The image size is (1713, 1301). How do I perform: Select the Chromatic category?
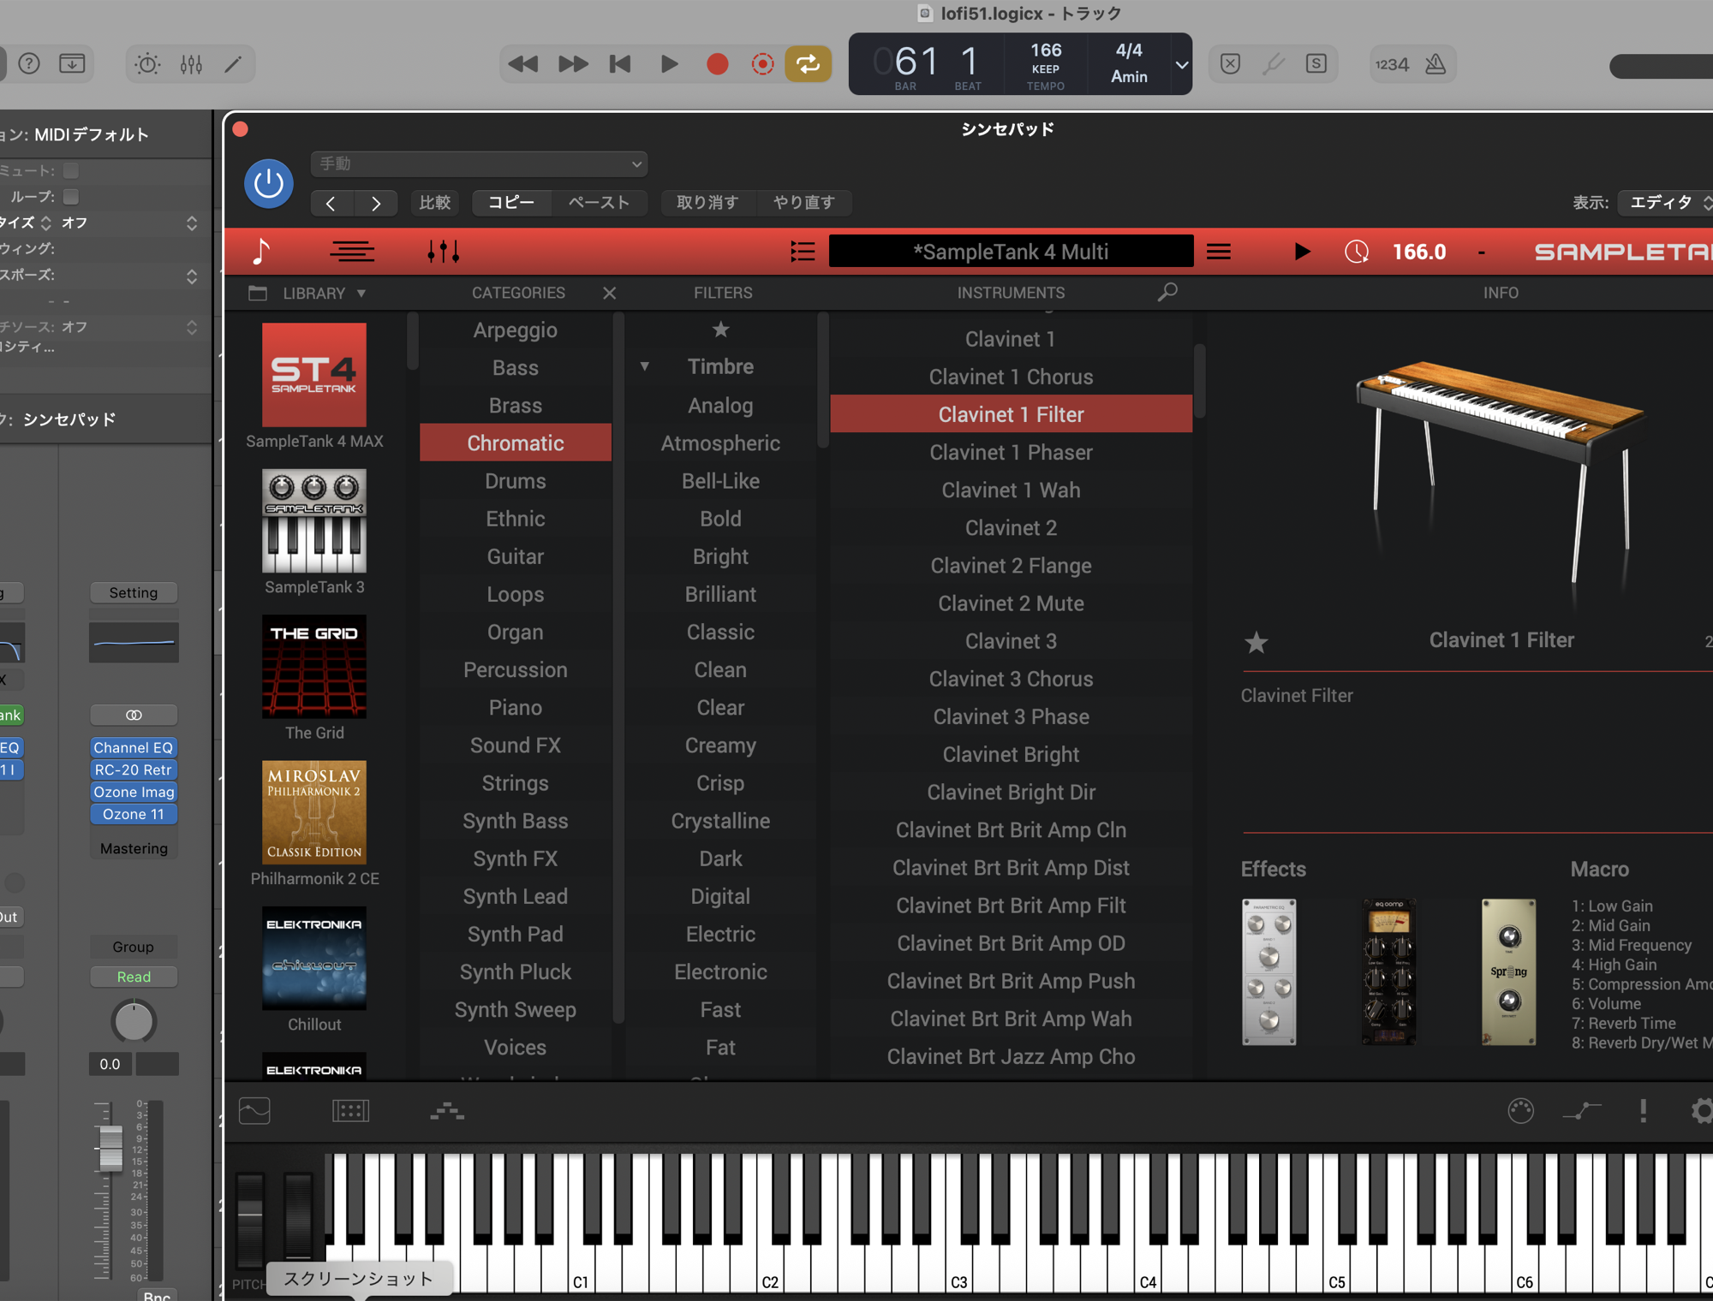[x=516, y=443]
